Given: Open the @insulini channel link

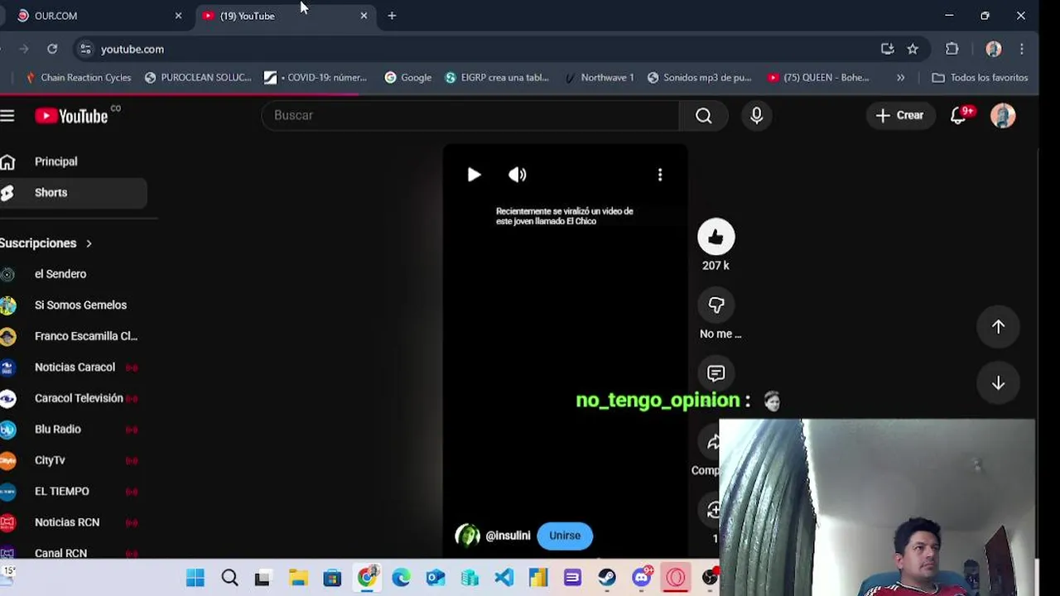Looking at the screenshot, I should point(508,536).
